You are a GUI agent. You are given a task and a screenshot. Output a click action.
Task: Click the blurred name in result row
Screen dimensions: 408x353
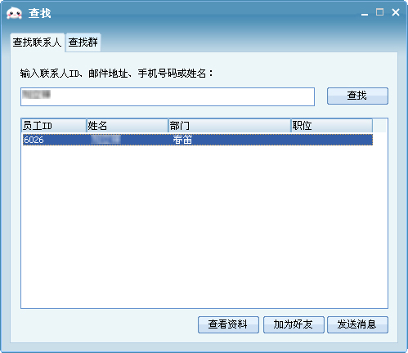coord(105,140)
